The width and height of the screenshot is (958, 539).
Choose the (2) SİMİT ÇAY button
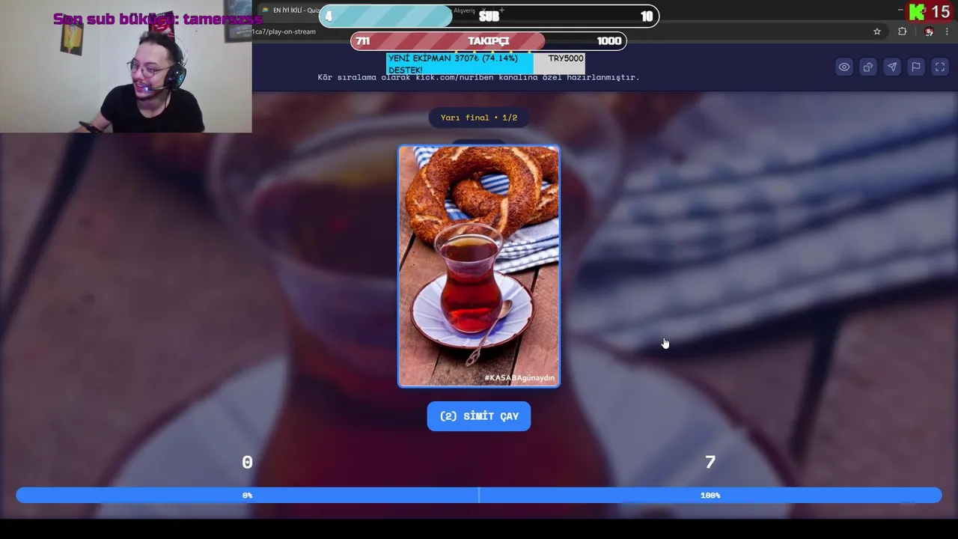click(x=479, y=416)
